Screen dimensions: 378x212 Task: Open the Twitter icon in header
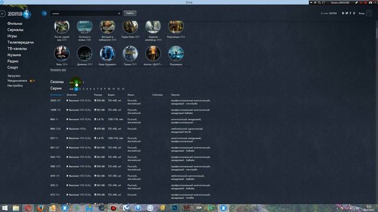(x=347, y=13)
